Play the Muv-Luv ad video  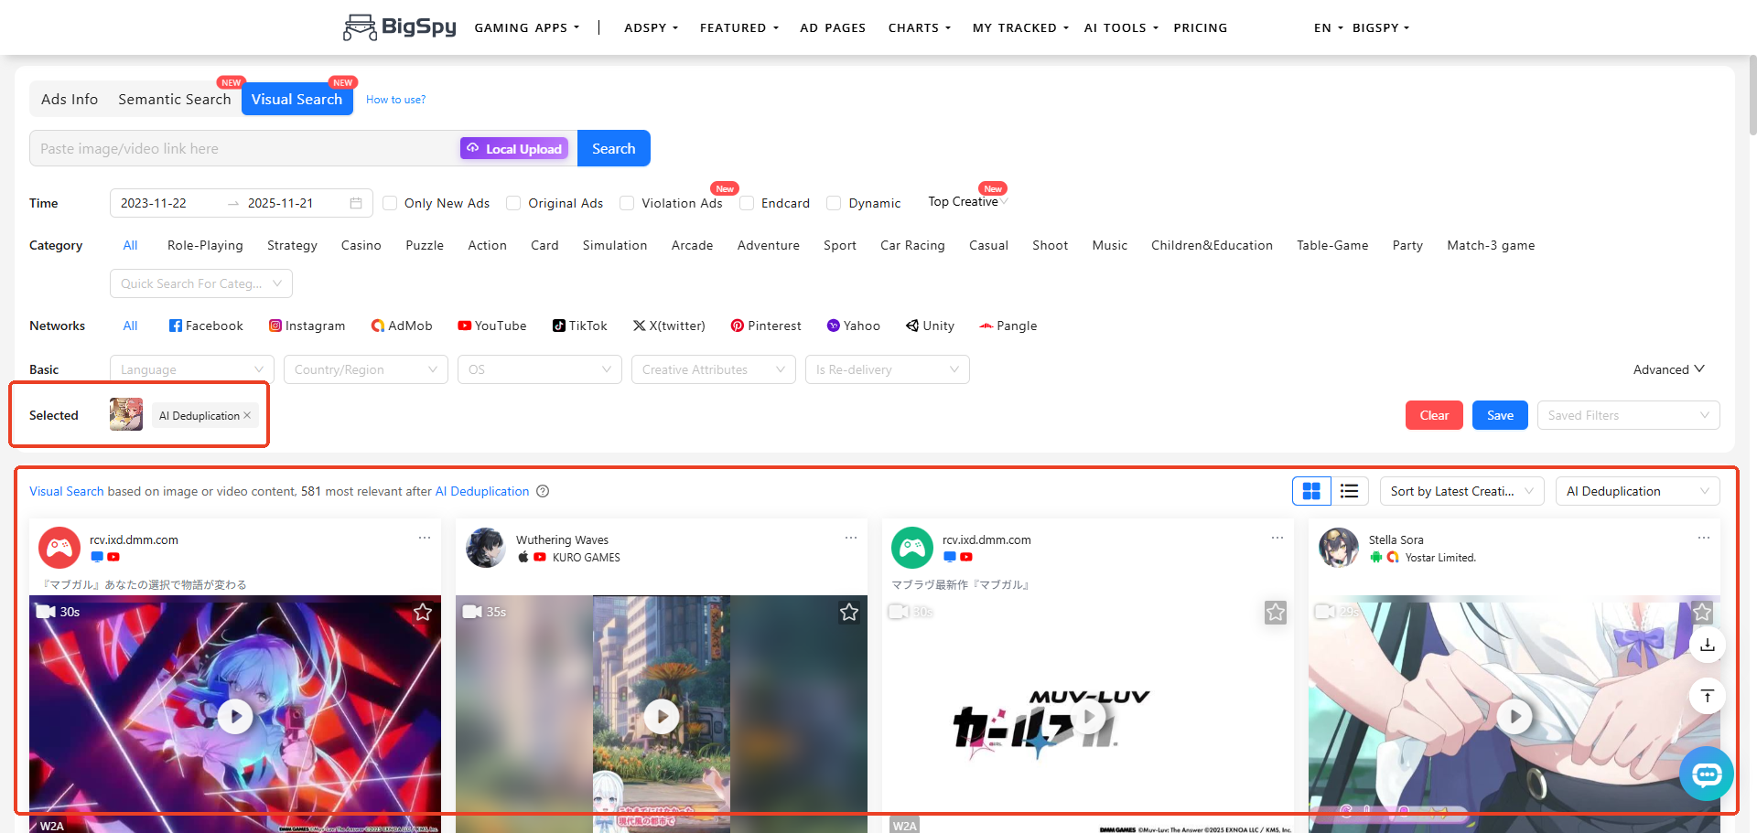(1088, 717)
